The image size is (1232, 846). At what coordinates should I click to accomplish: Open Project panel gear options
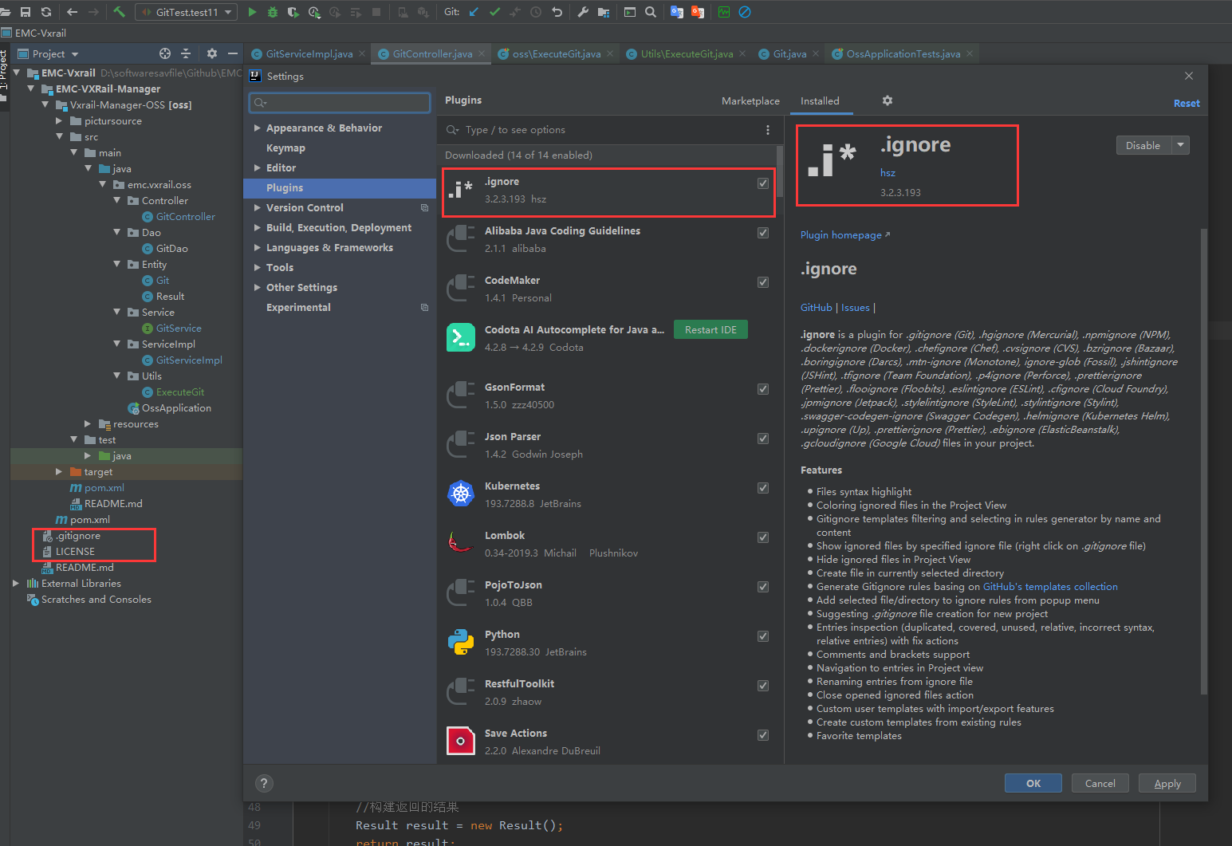pos(212,53)
